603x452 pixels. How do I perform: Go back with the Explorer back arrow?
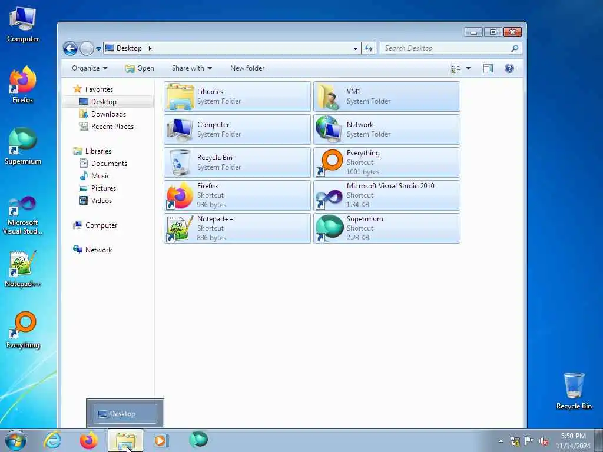click(x=71, y=48)
